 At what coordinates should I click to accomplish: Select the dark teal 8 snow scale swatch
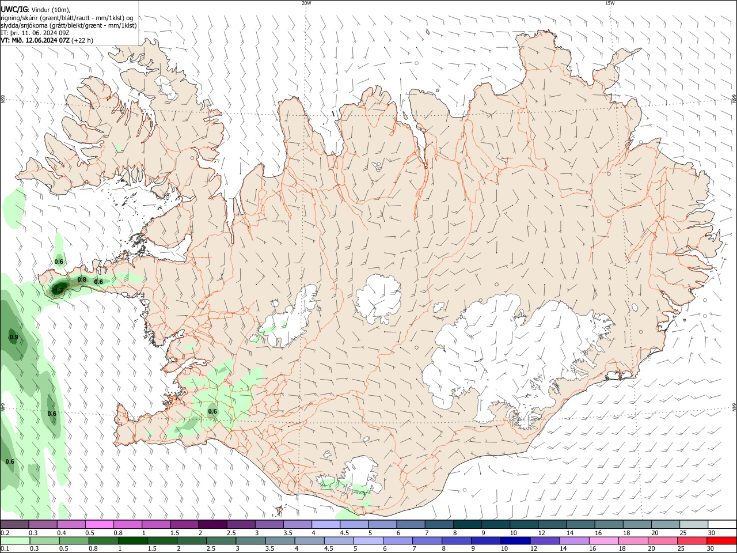(x=467, y=525)
